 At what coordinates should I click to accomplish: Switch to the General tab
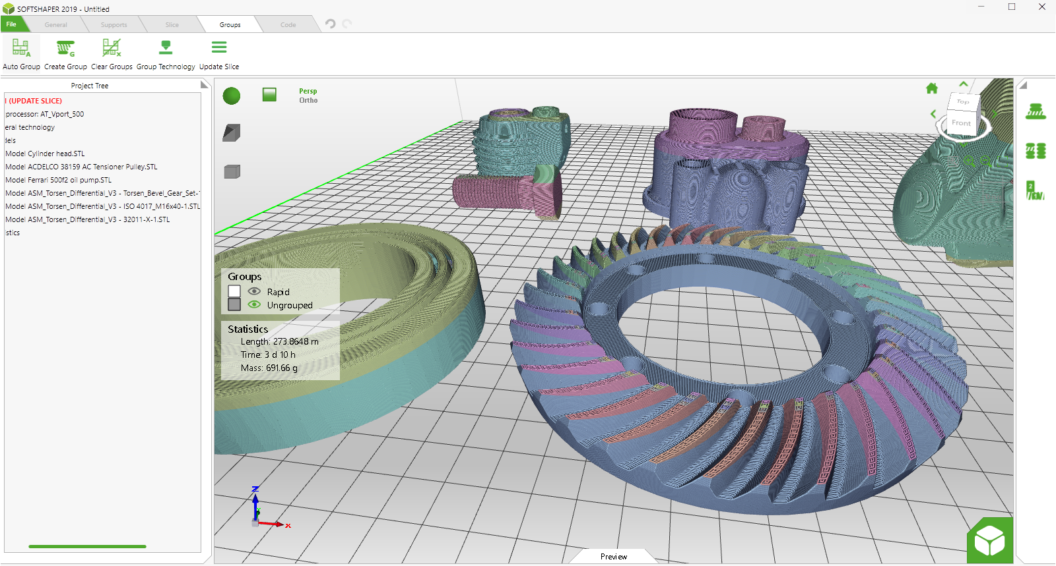pos(55,24)
